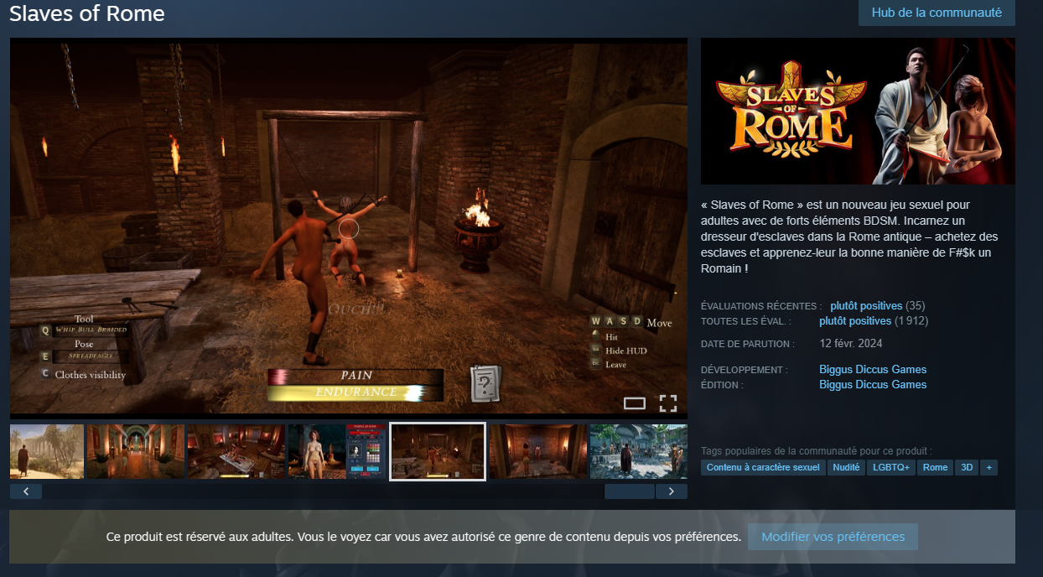Select the sixth dark room thumbnail

538,451
